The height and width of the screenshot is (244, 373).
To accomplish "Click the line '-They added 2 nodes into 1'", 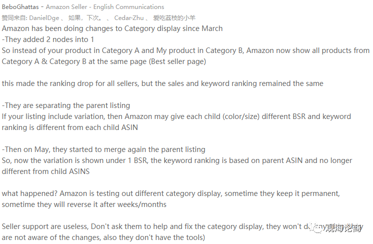I will click(x=48, y=39).
